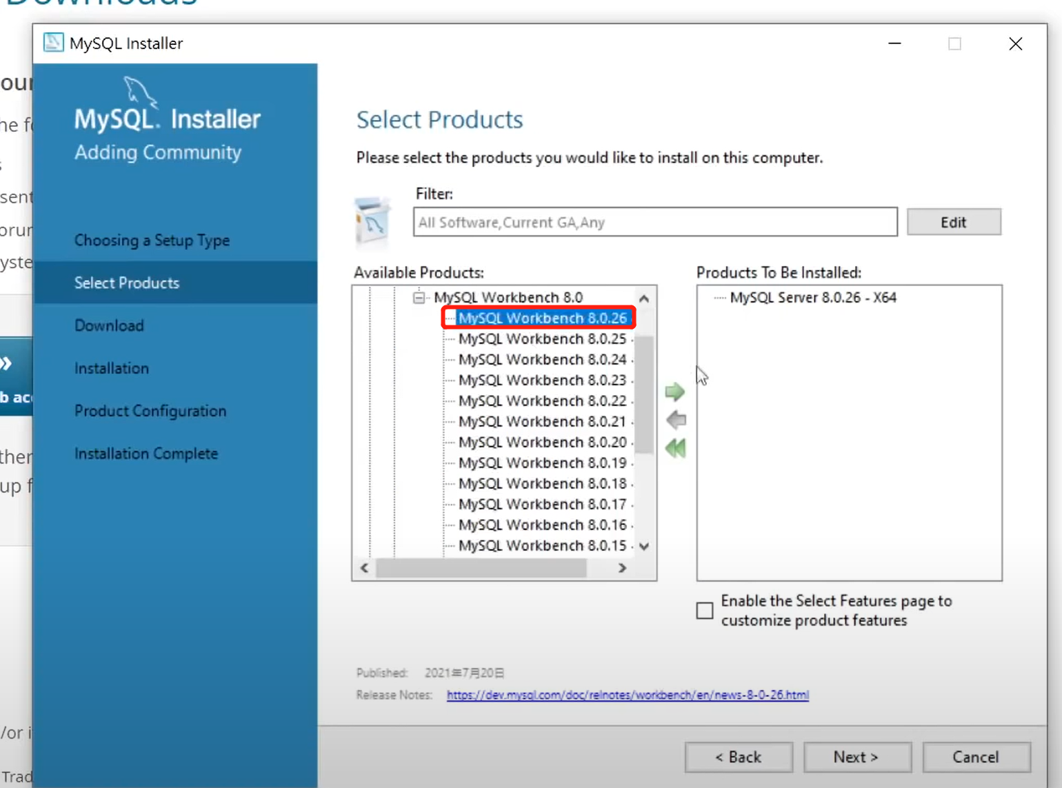1062x788 pixels.
Task: Select MySQL Workbench 8.0.26 in list
Action: 543,318
